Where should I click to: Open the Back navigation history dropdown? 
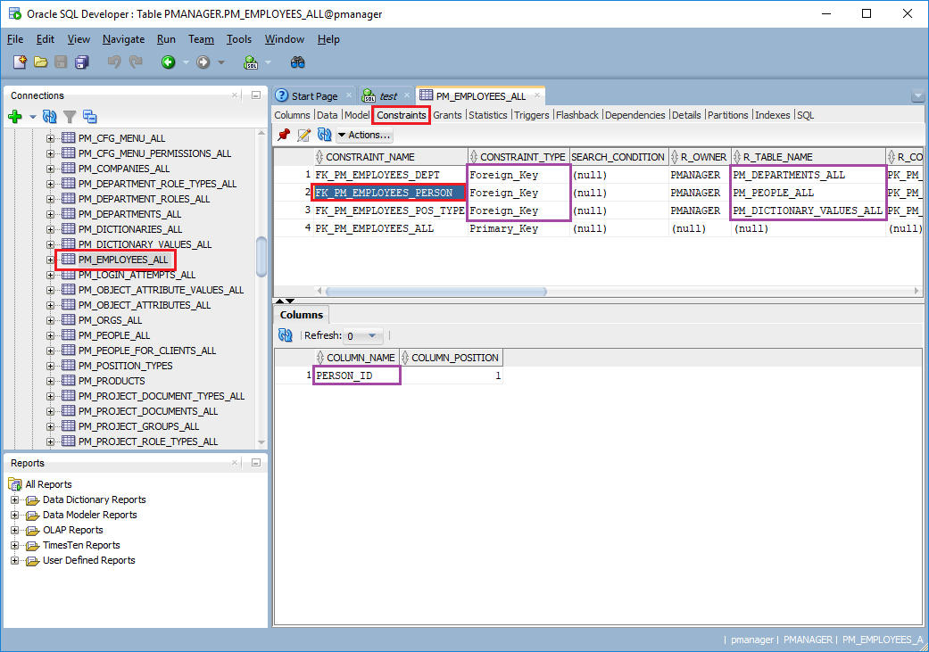[x=186, y=62]
